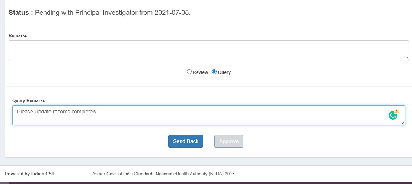The image size is (412, 184).
Task: Click the green Grammarly icon
Action: pos(392,116)
